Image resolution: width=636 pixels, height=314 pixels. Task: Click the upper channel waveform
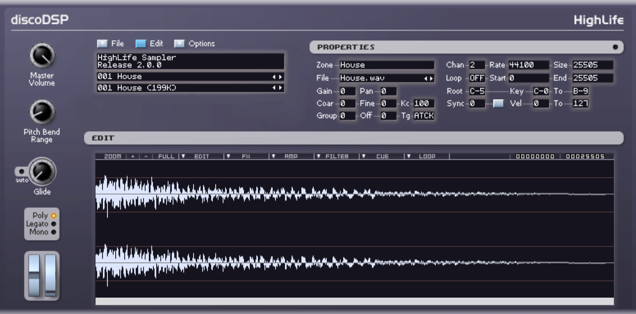[354, 194]
